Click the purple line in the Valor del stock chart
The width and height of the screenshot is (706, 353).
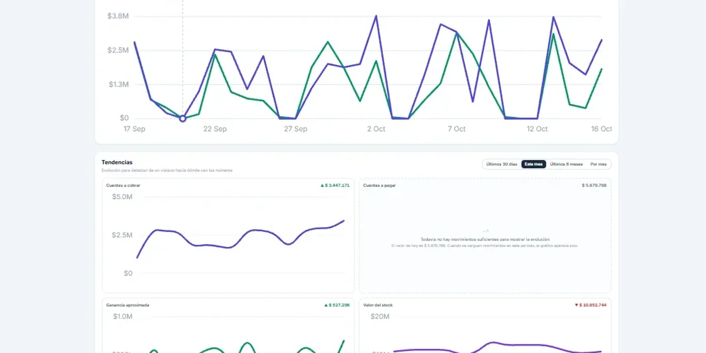497,348
